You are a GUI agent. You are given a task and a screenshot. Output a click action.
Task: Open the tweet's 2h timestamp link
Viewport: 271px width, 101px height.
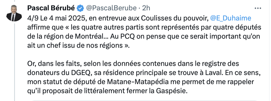(146, 8)
